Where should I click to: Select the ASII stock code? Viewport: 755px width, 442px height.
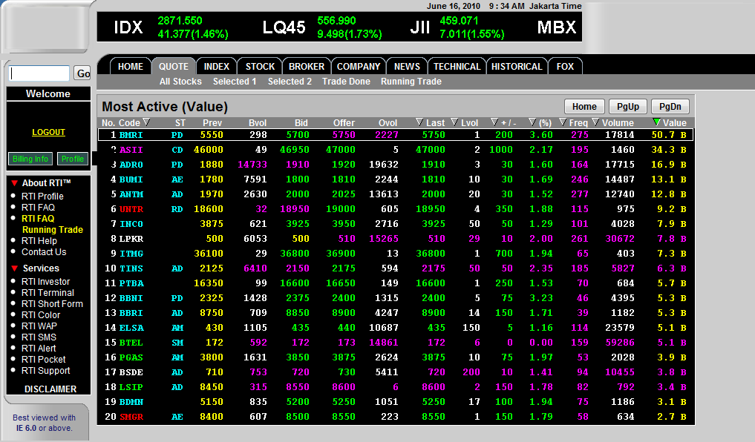click(131, 150)
